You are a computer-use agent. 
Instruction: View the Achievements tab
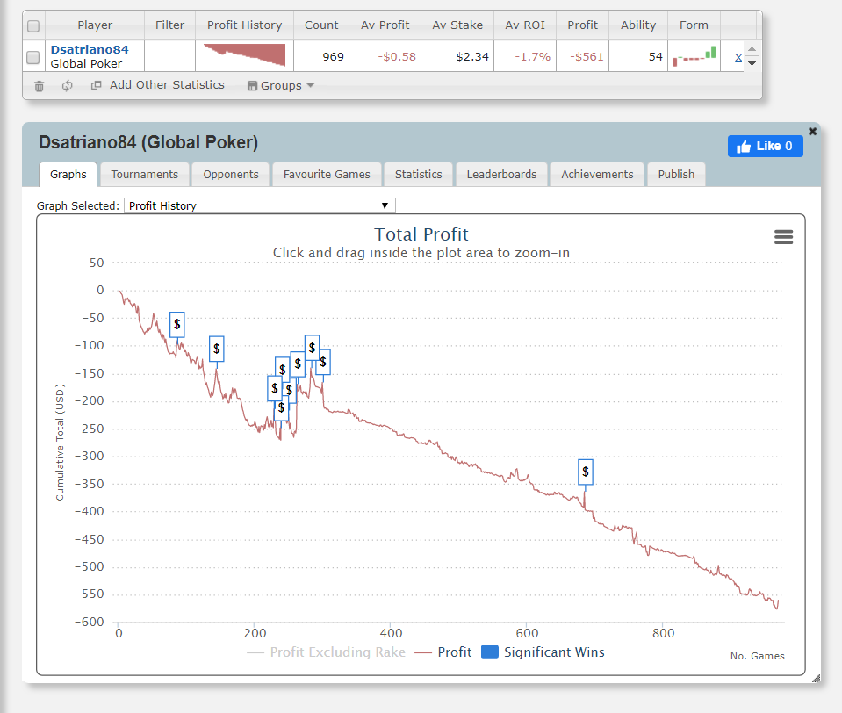click(597, 175)
